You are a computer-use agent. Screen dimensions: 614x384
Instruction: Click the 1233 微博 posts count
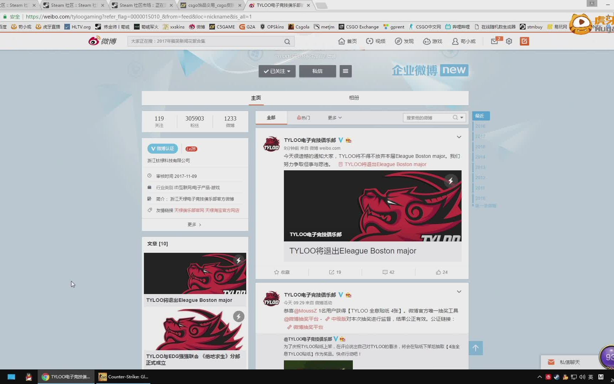(230, 121)
